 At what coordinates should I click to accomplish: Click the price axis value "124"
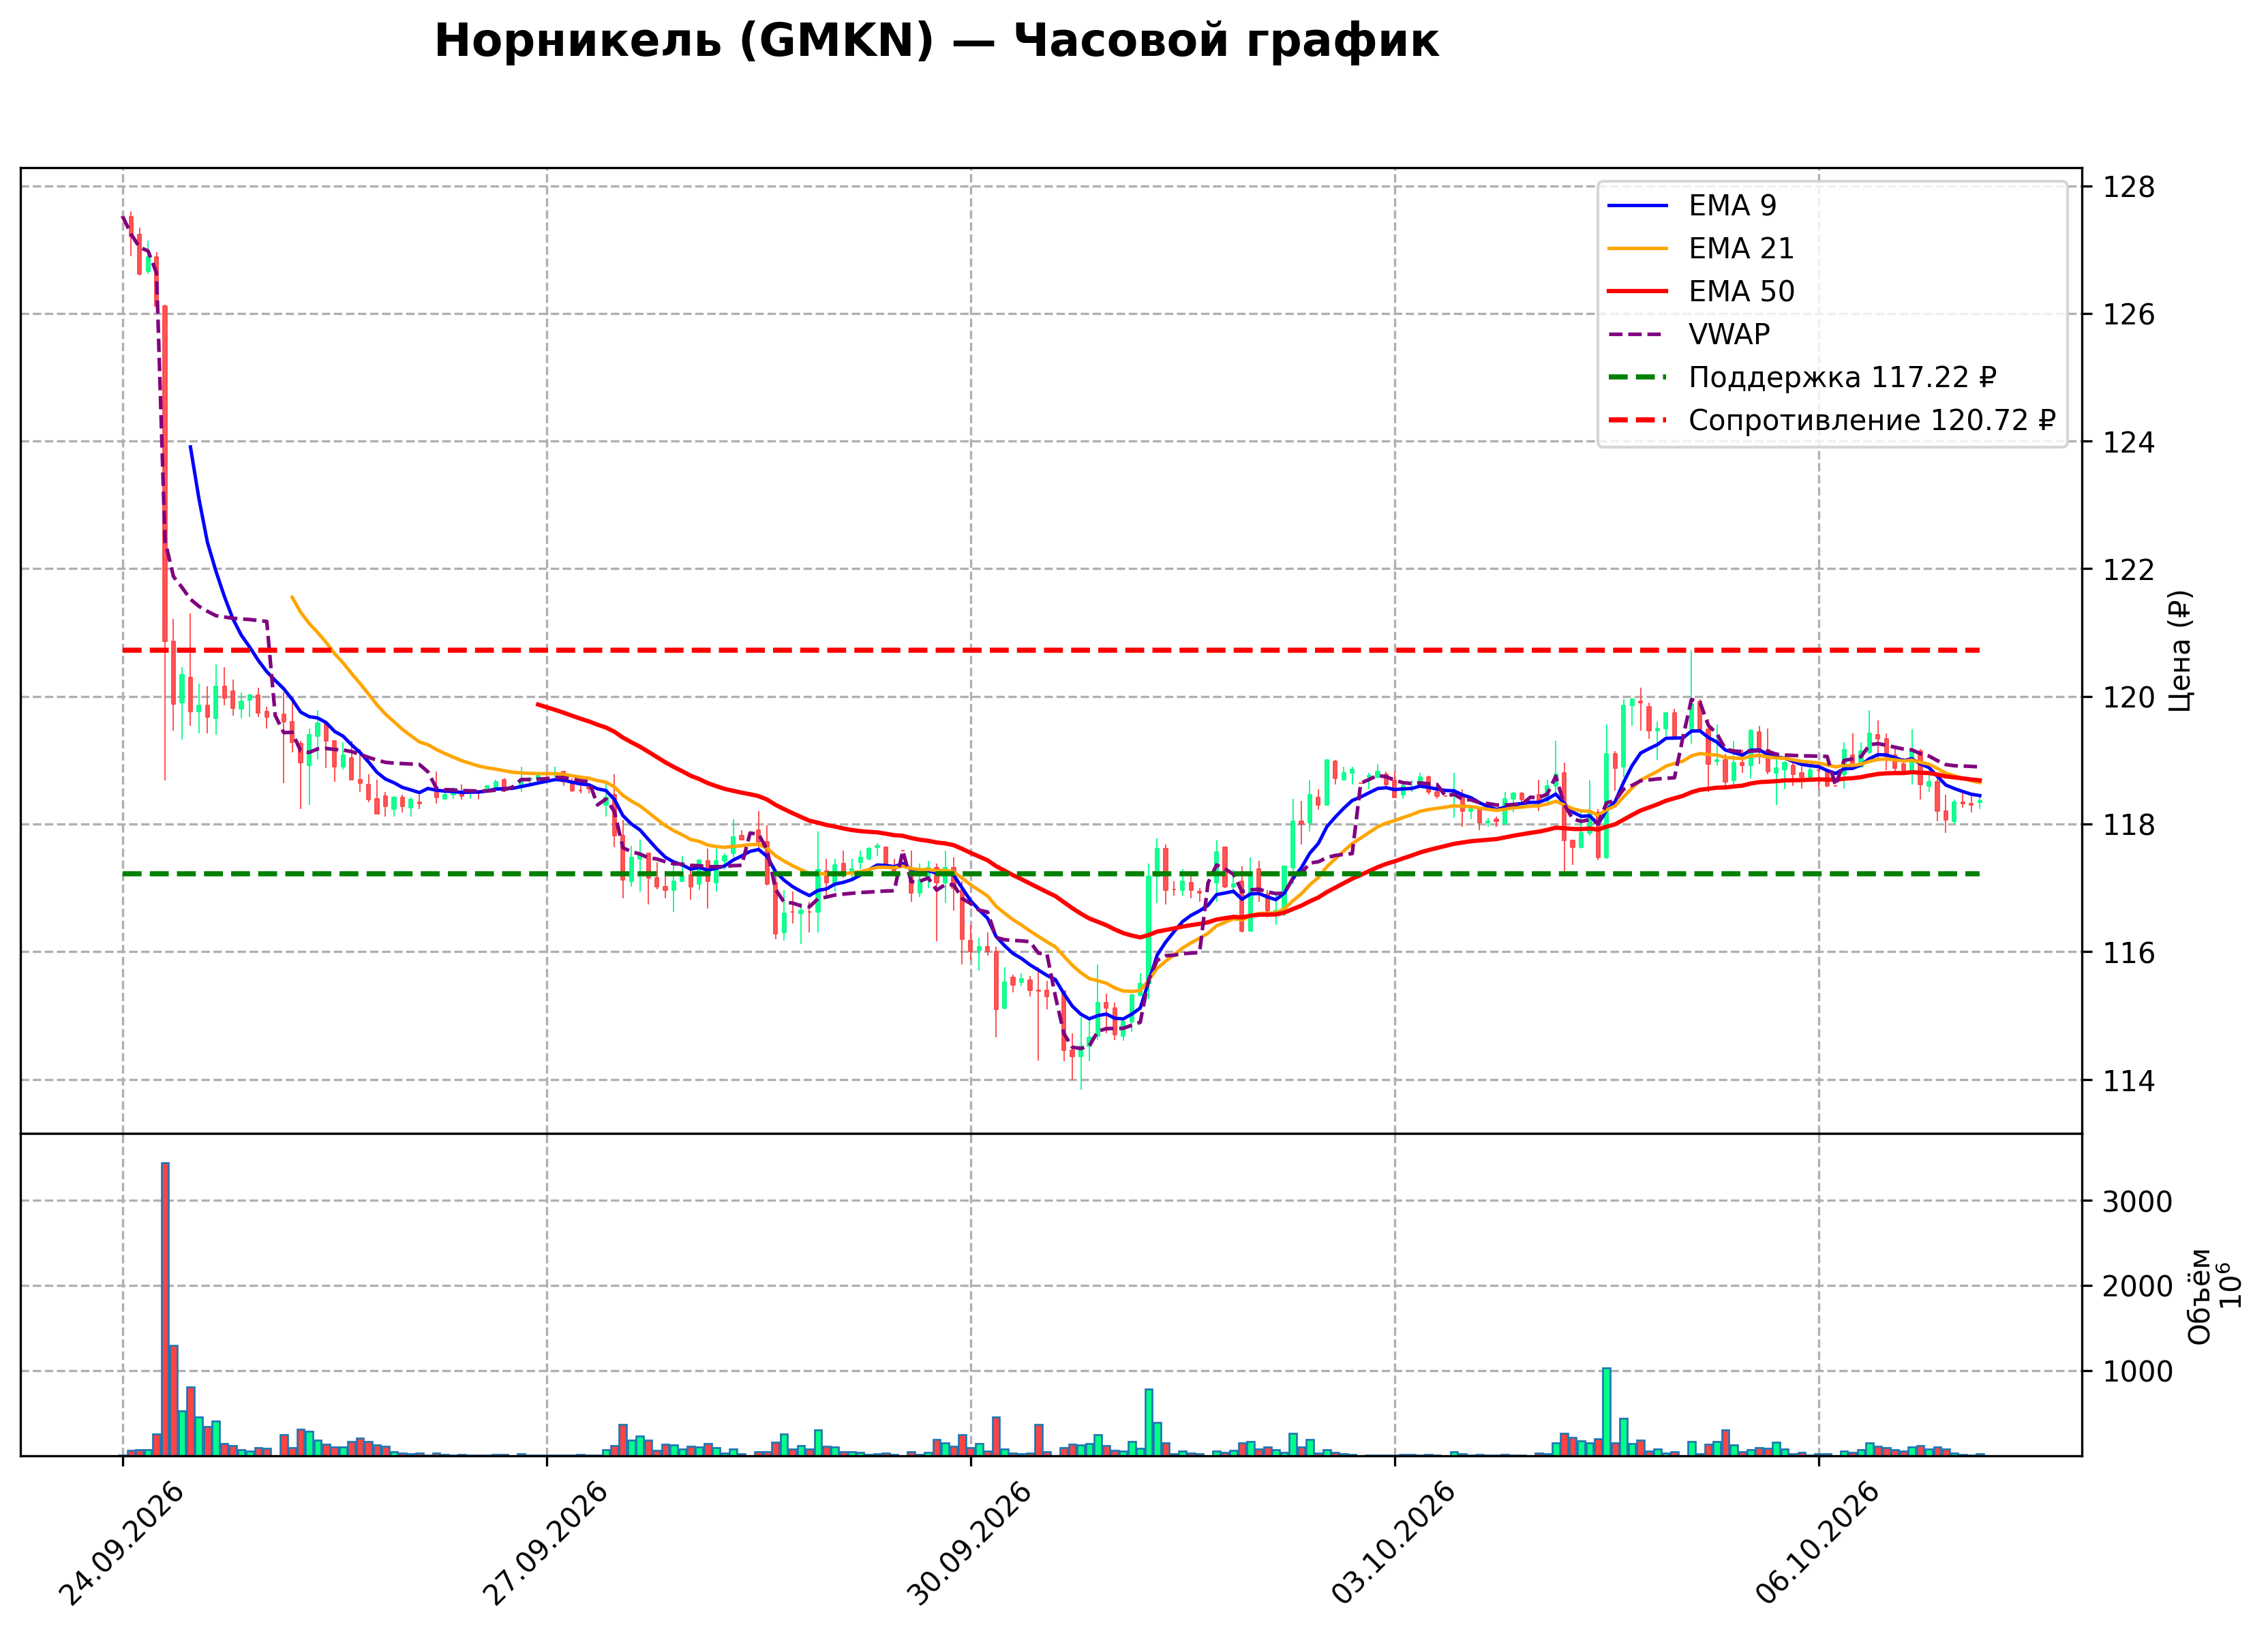point(2129,442)
